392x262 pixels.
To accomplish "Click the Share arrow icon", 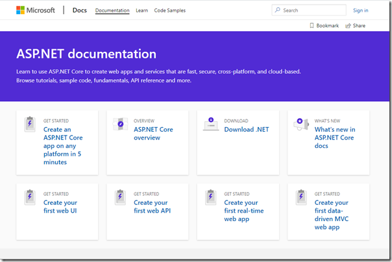I will click(x=348, y=25).
